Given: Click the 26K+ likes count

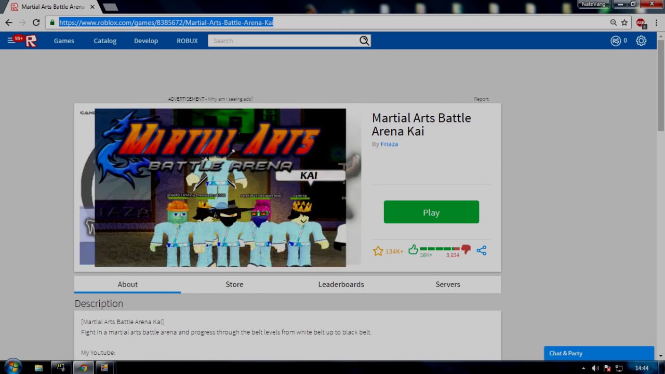Looking at the screenshot, I should (426, 255).
